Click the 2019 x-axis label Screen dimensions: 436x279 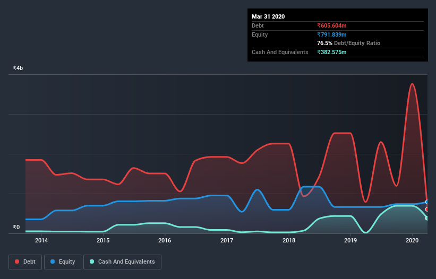pos(350,240)
